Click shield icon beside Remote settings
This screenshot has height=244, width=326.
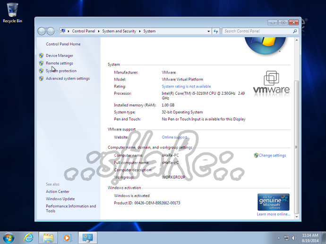click(x=41, y=63)
